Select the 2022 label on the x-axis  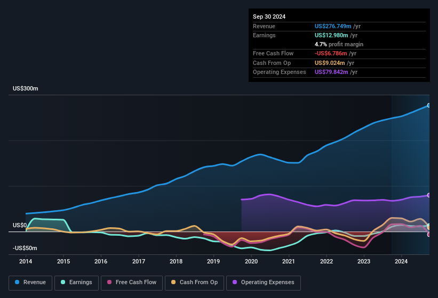[x=326, y=261]
